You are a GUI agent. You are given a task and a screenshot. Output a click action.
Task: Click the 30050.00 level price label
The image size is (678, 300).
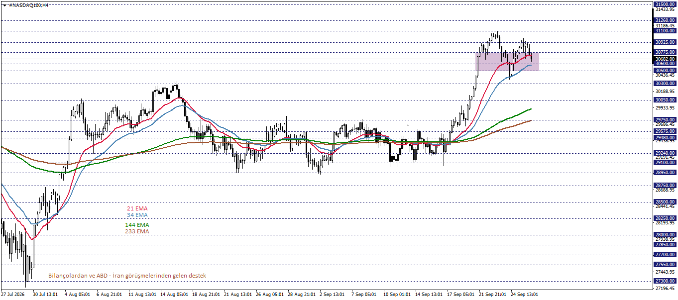pyautogui.click(x=665, y=100)
